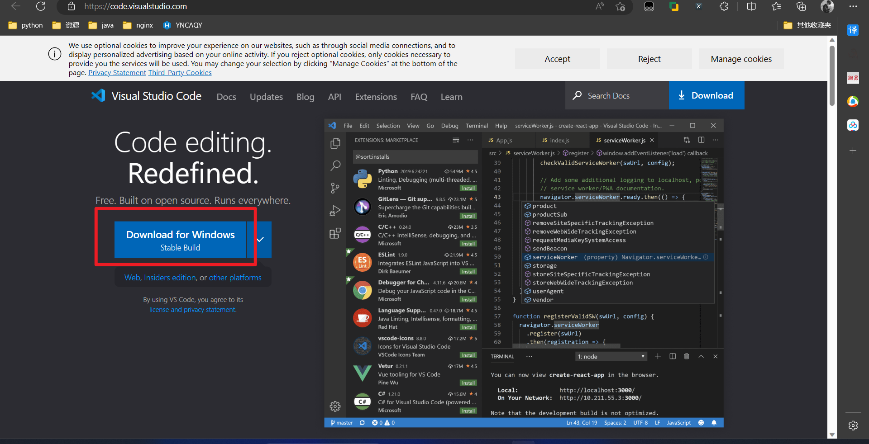This screenshot has height=444, width=869.
Task: Open the Insiders edition link
Action: pyautogui.click(x=170, y=278)
